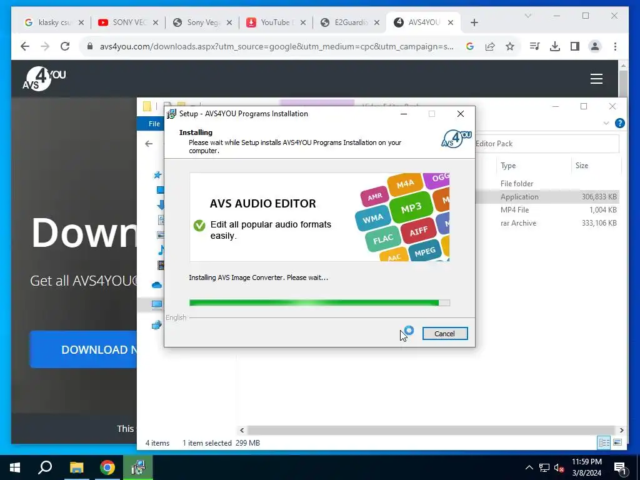The height and width of the screenshot is (480, 640).
Task: Open the taskbar clock and date
Action: pos(586,467)
